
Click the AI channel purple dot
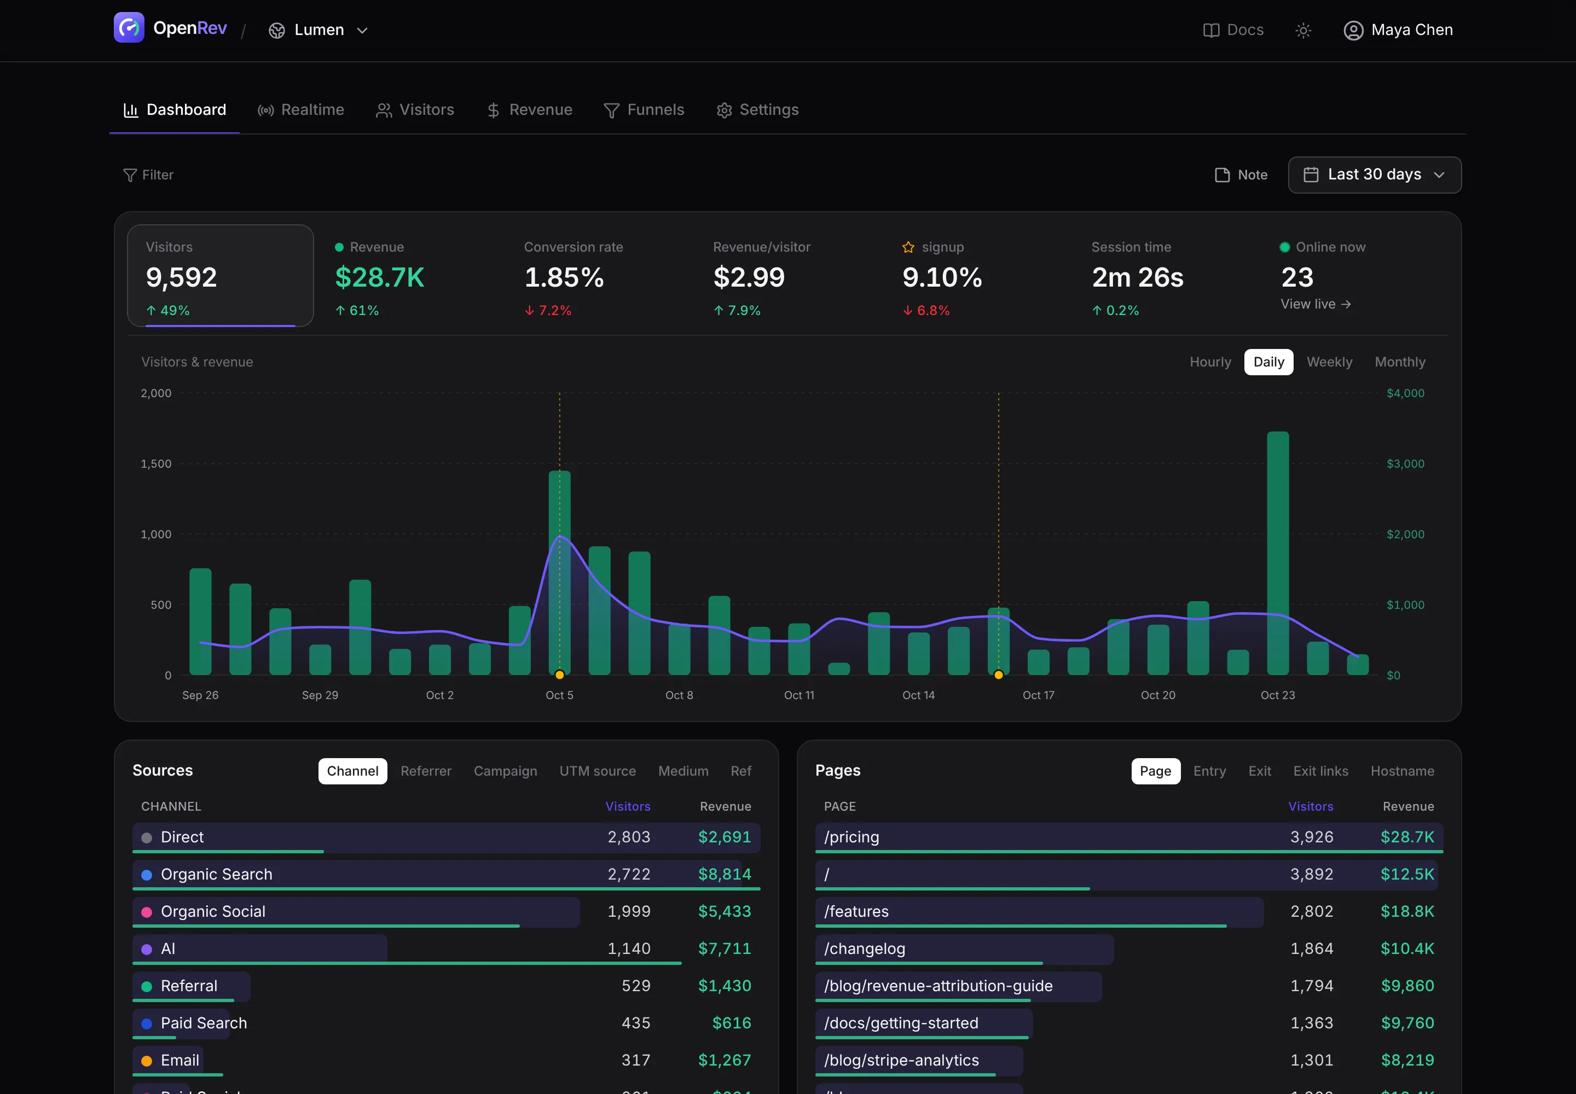[147, 950]
